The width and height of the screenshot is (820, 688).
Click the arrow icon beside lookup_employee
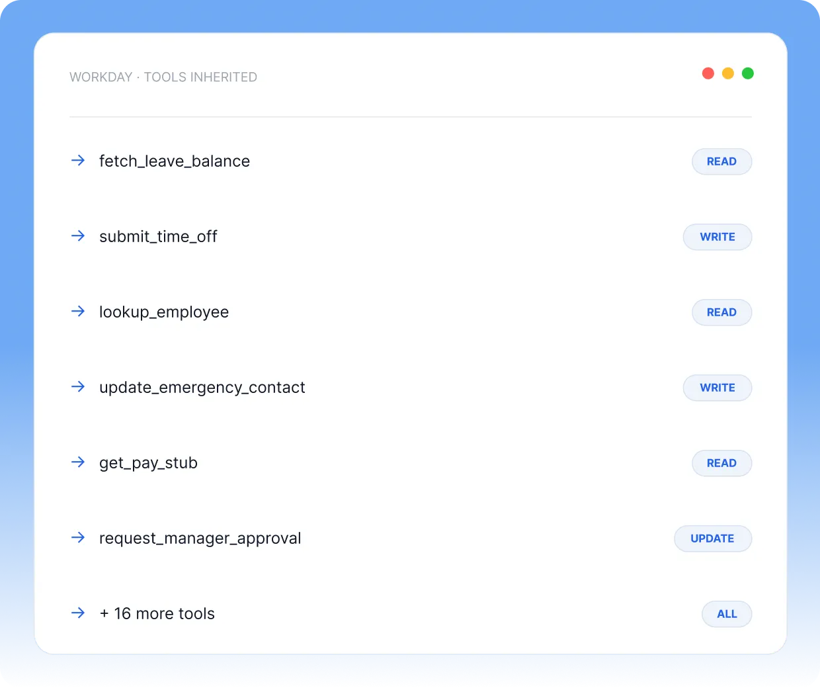coord(78,311)
